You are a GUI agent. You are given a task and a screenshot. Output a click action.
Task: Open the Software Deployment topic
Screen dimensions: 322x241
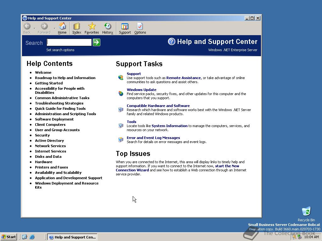[54, 119]
